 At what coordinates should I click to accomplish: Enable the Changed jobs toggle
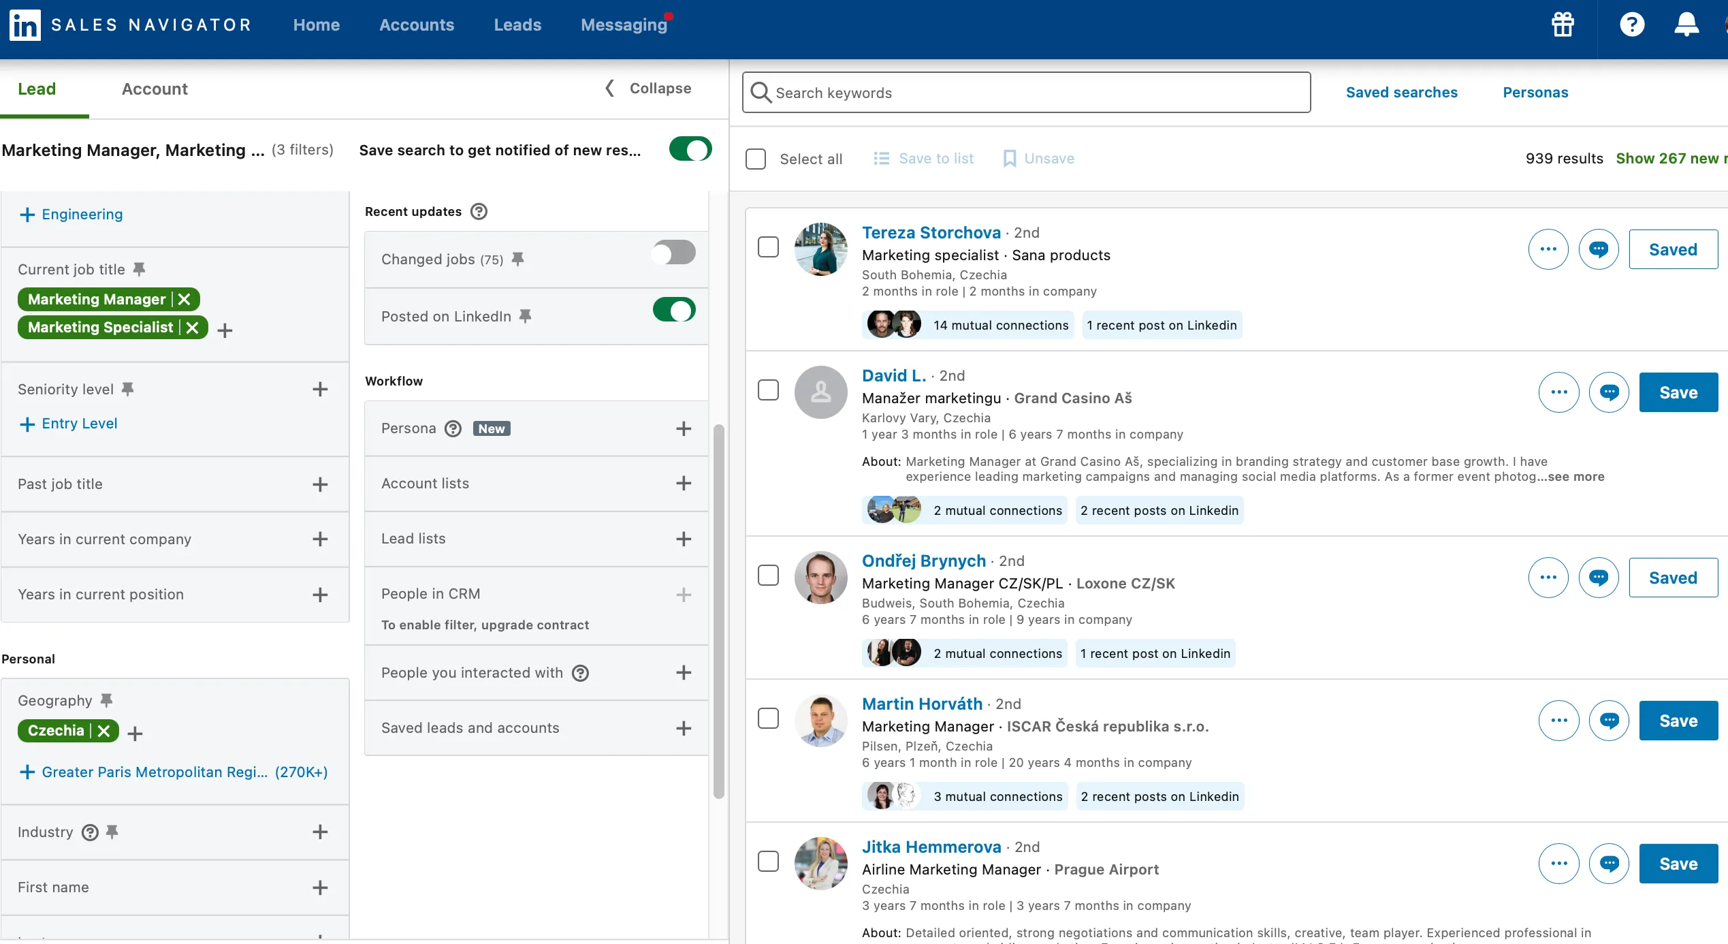click(x=673, y=253)
